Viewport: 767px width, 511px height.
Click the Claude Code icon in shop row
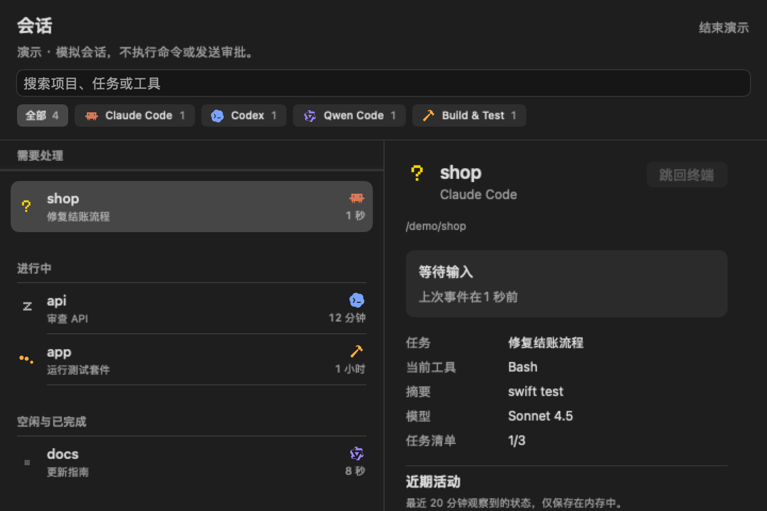[356, 198]
